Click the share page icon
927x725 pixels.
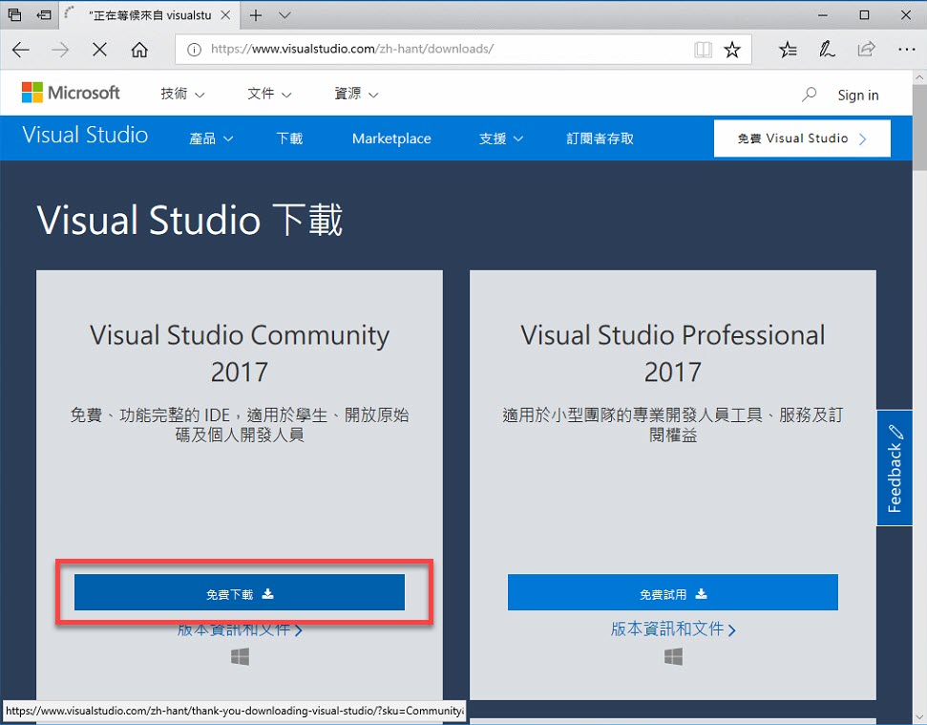pos(866,49)
